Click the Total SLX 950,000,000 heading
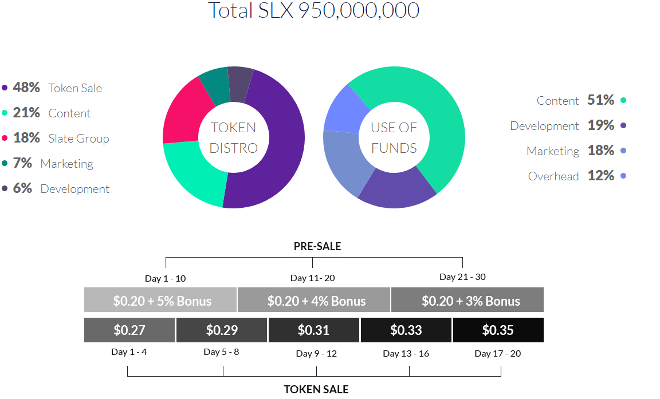The image size is (660, 399). 314,10
